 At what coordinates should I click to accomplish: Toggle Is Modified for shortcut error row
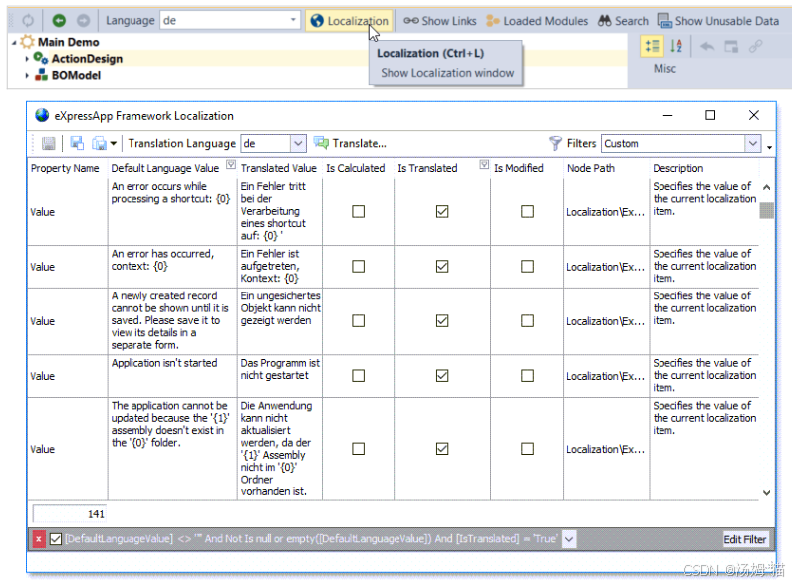click(527, 211)
